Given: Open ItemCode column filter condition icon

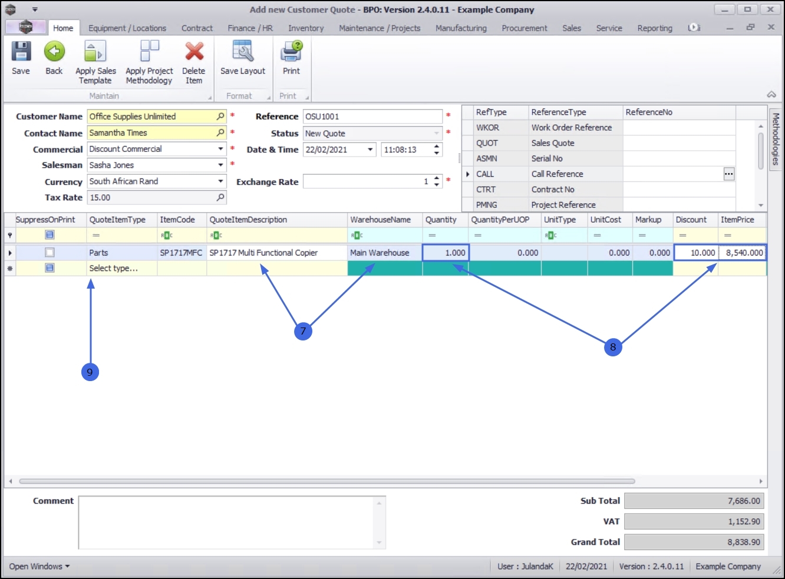Looking at the screenshot, I should click(167, 236).
